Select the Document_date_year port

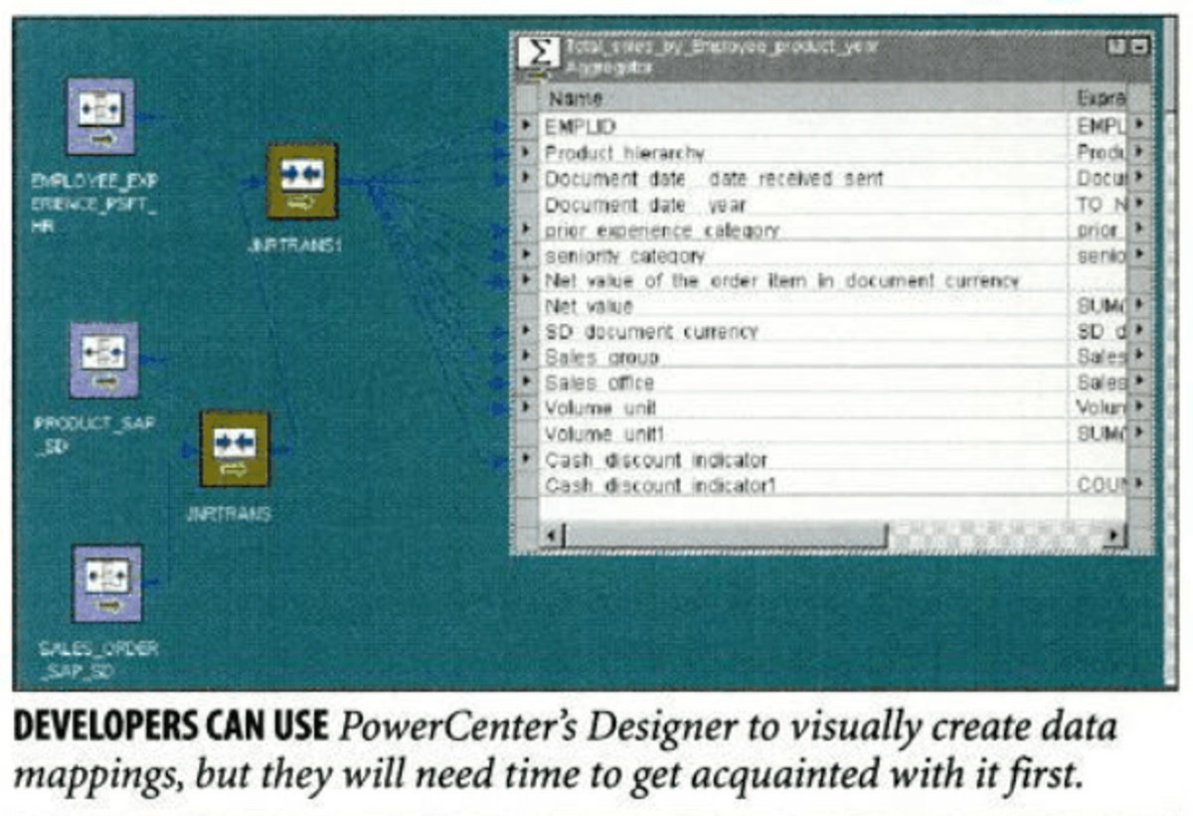coord(645,204)
